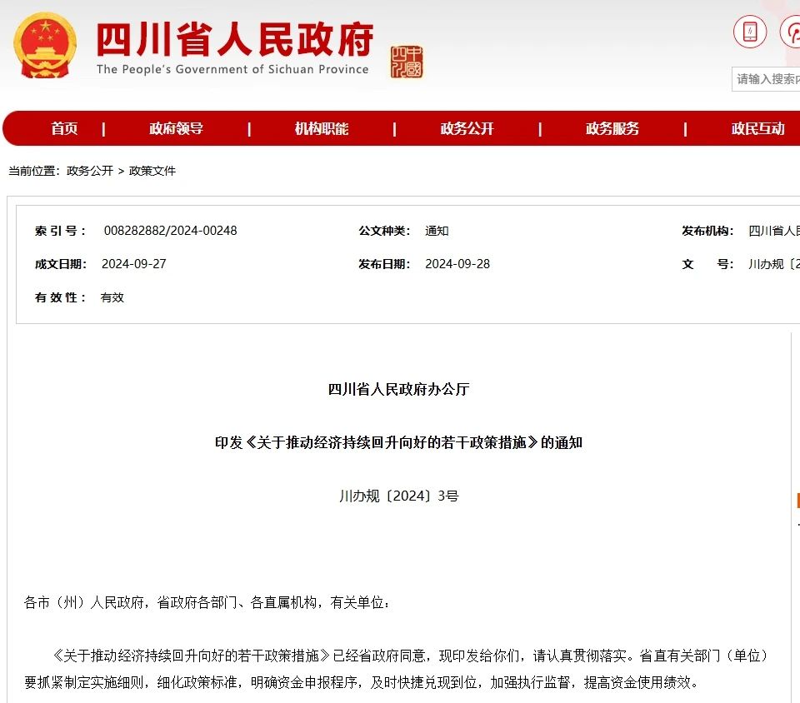Click the paragraph line starting 要抓紧制定实施细则
The height and width of the screenshot is (703, 800).
361,682
